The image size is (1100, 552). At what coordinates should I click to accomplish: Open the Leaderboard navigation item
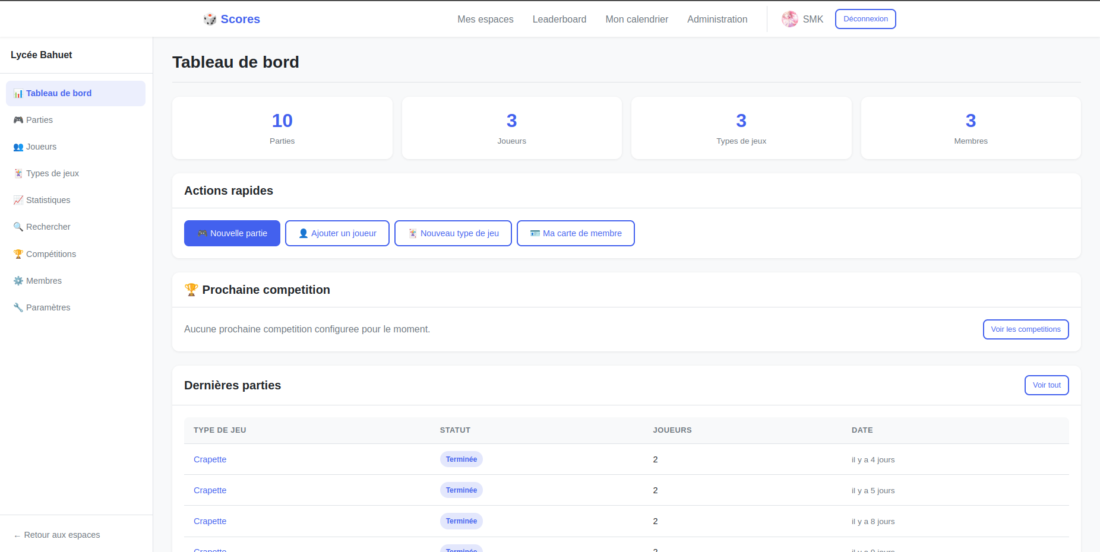pos(560,19)
